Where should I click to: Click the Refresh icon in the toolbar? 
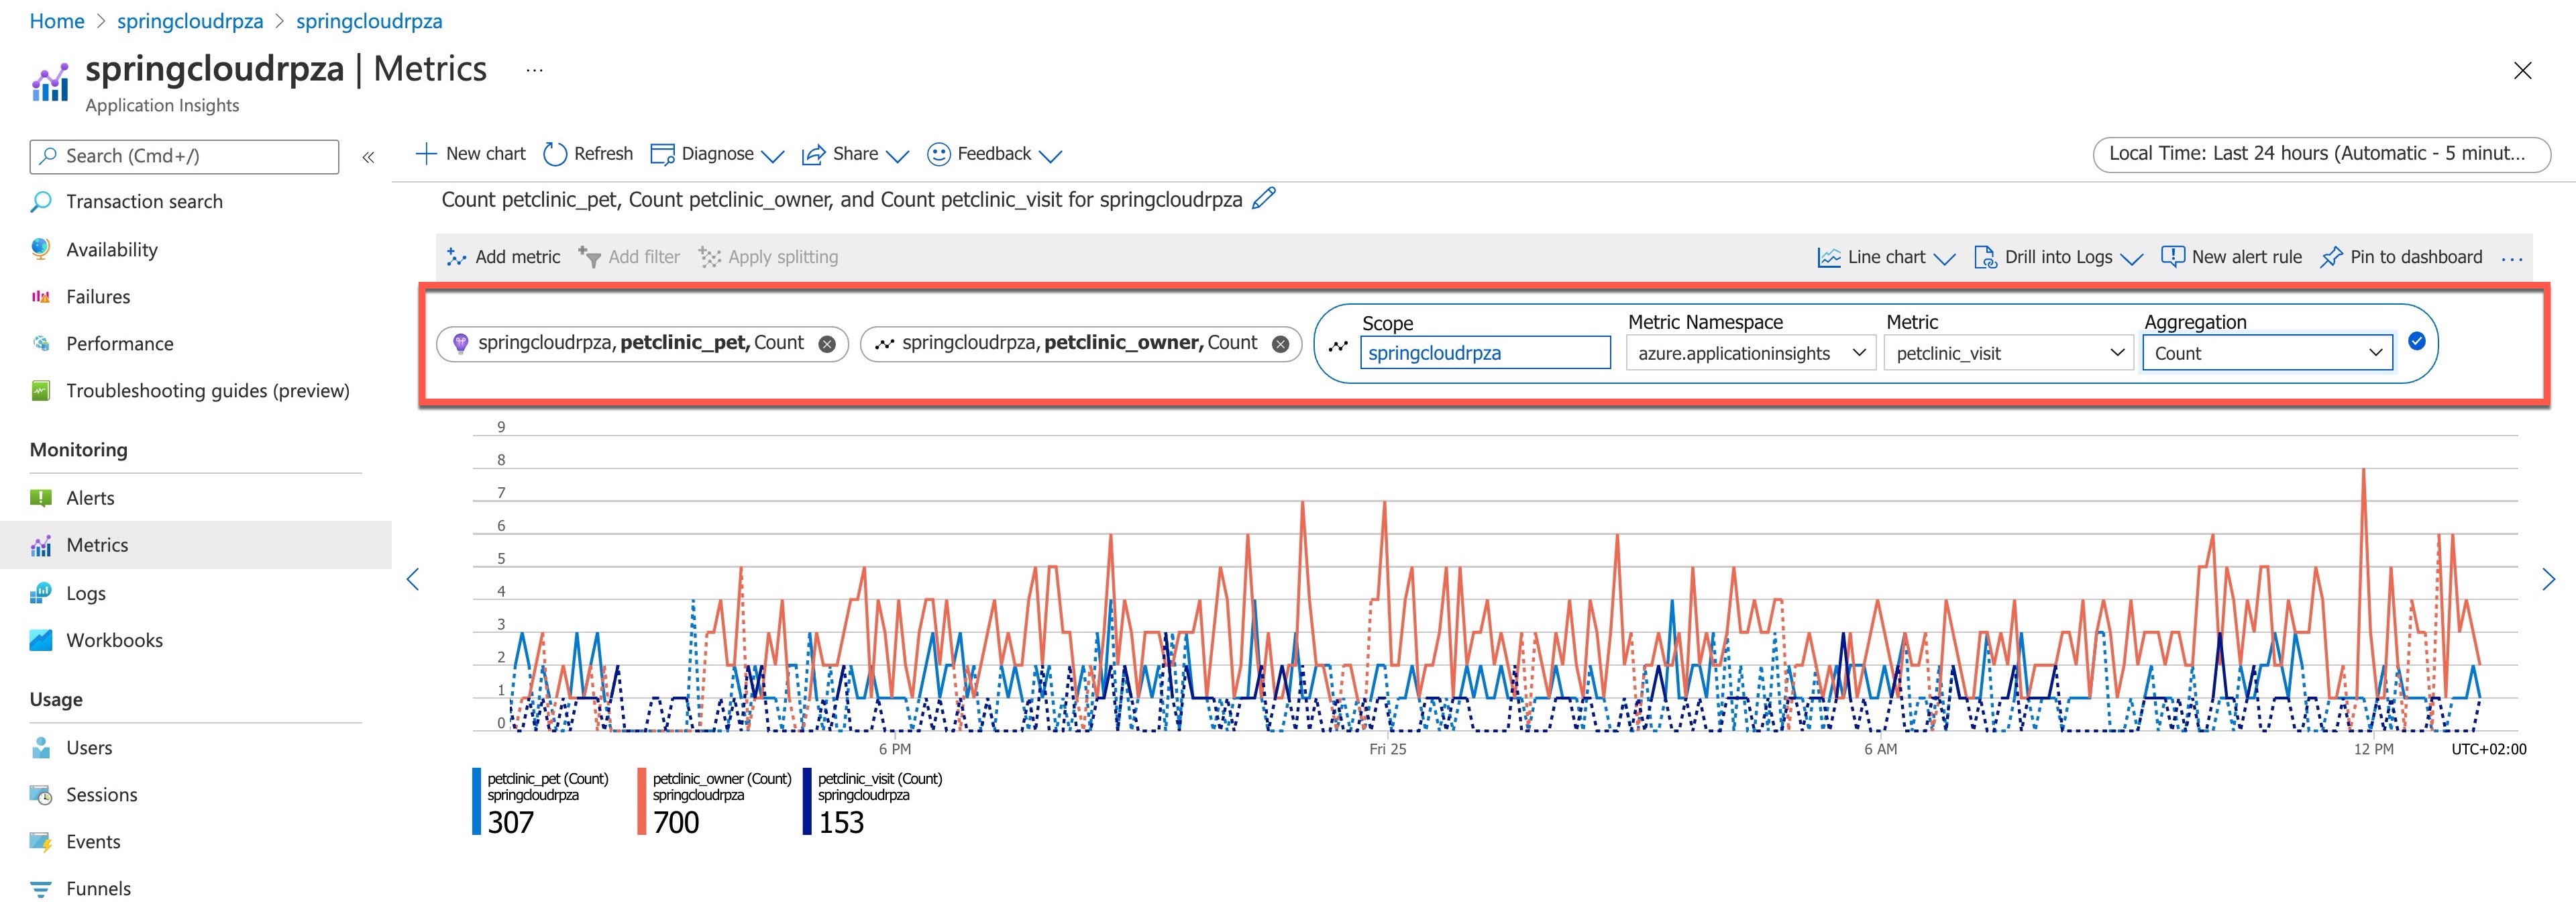[555, 154]
